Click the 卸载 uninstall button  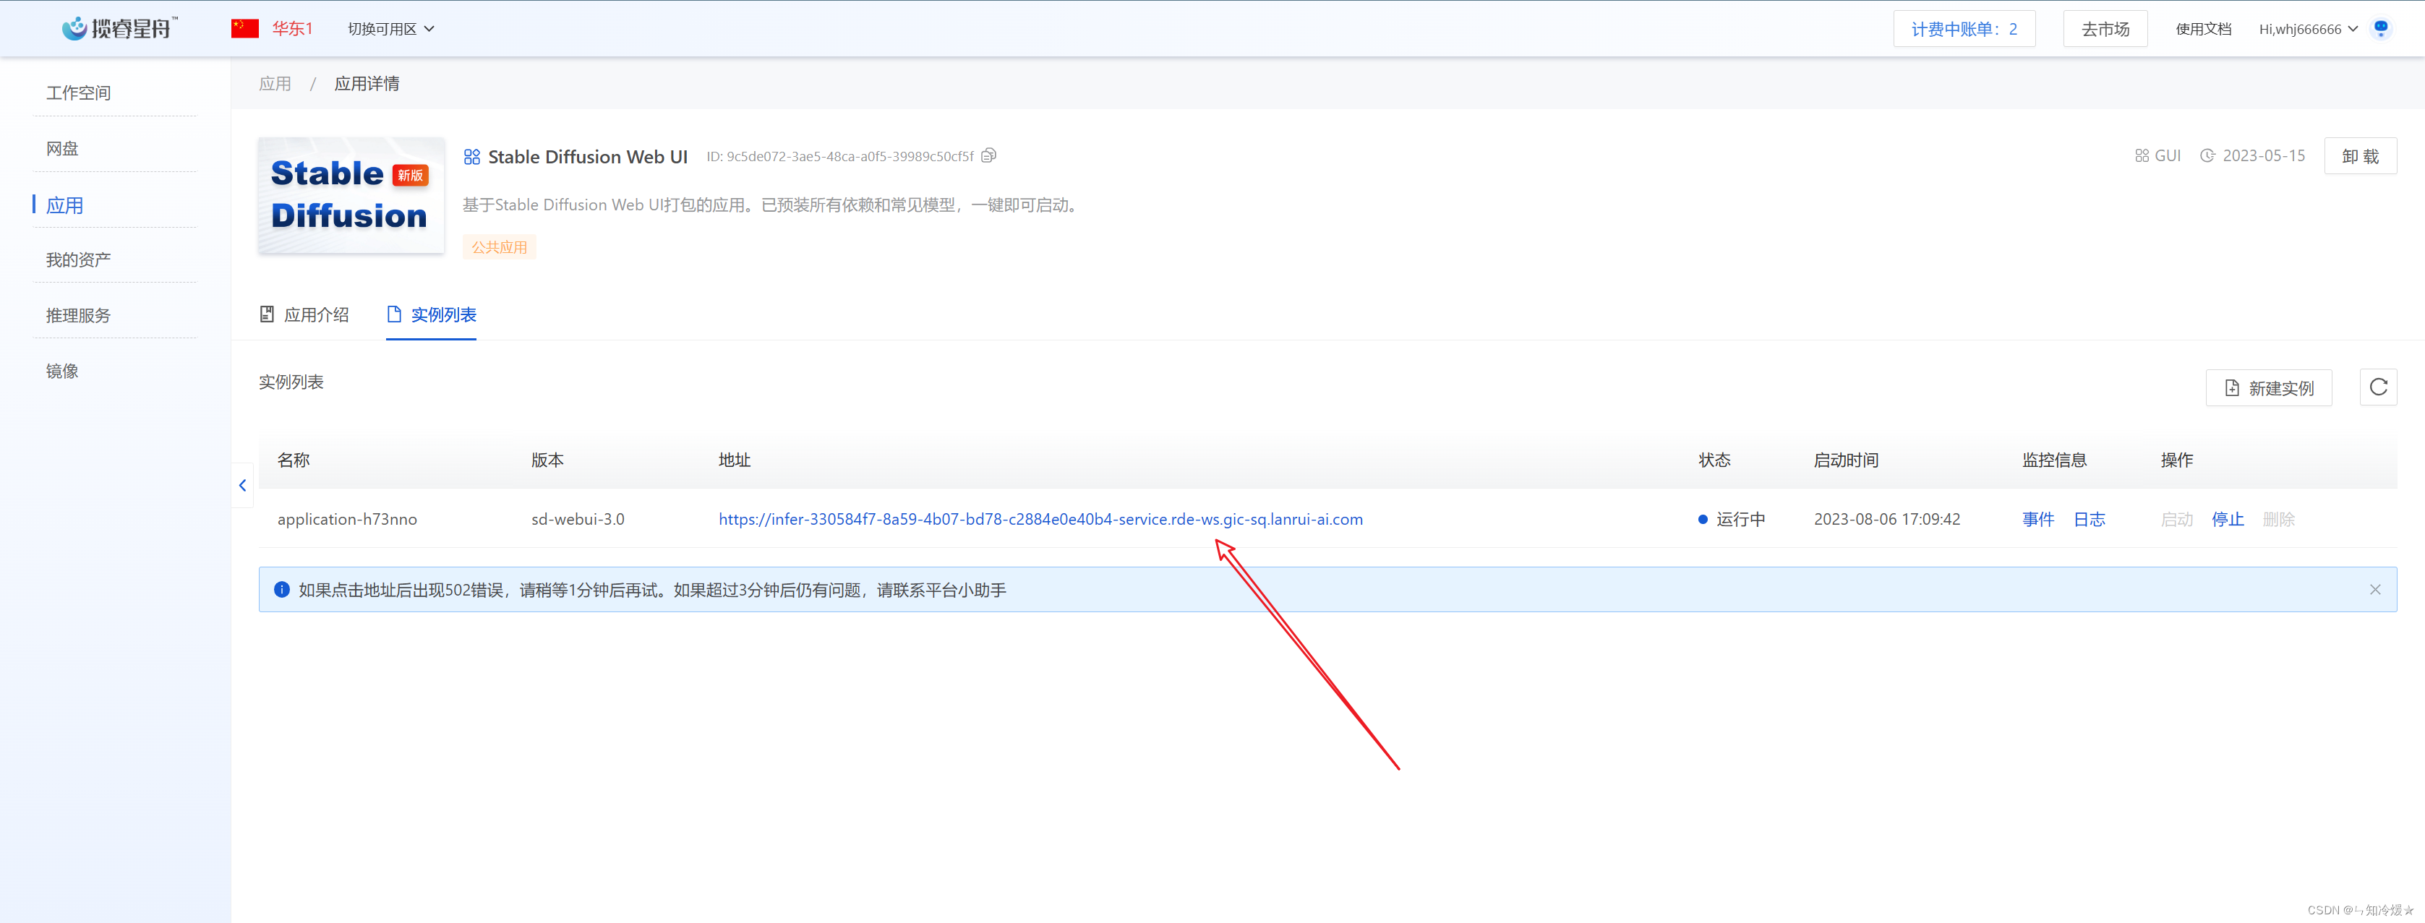[x=2359, y=156]
